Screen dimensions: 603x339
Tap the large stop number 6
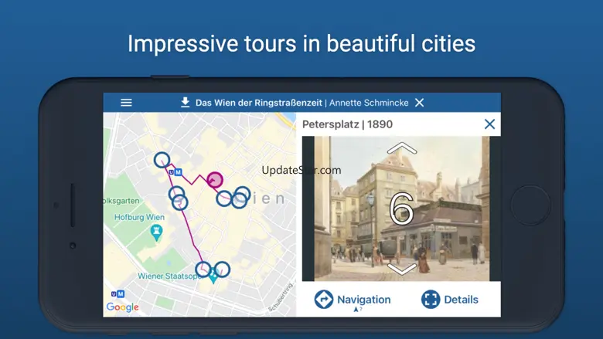coord(401,209)
